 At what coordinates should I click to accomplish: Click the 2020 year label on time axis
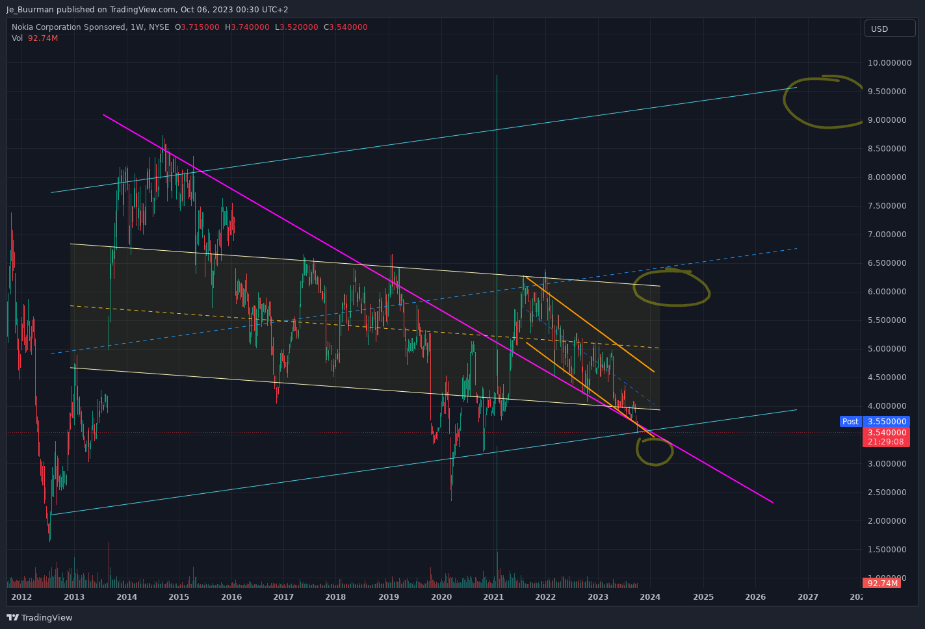click(441, 597)
